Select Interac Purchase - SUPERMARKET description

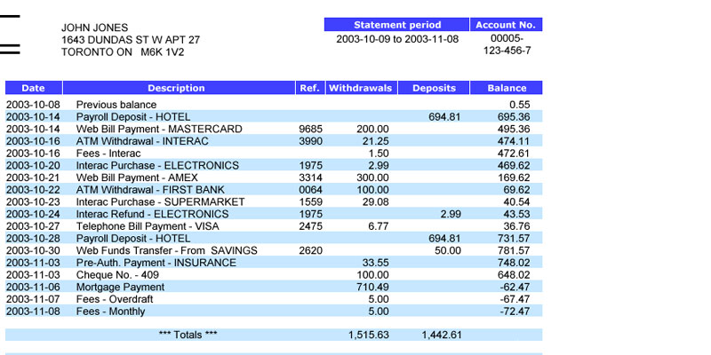(161, 202)
